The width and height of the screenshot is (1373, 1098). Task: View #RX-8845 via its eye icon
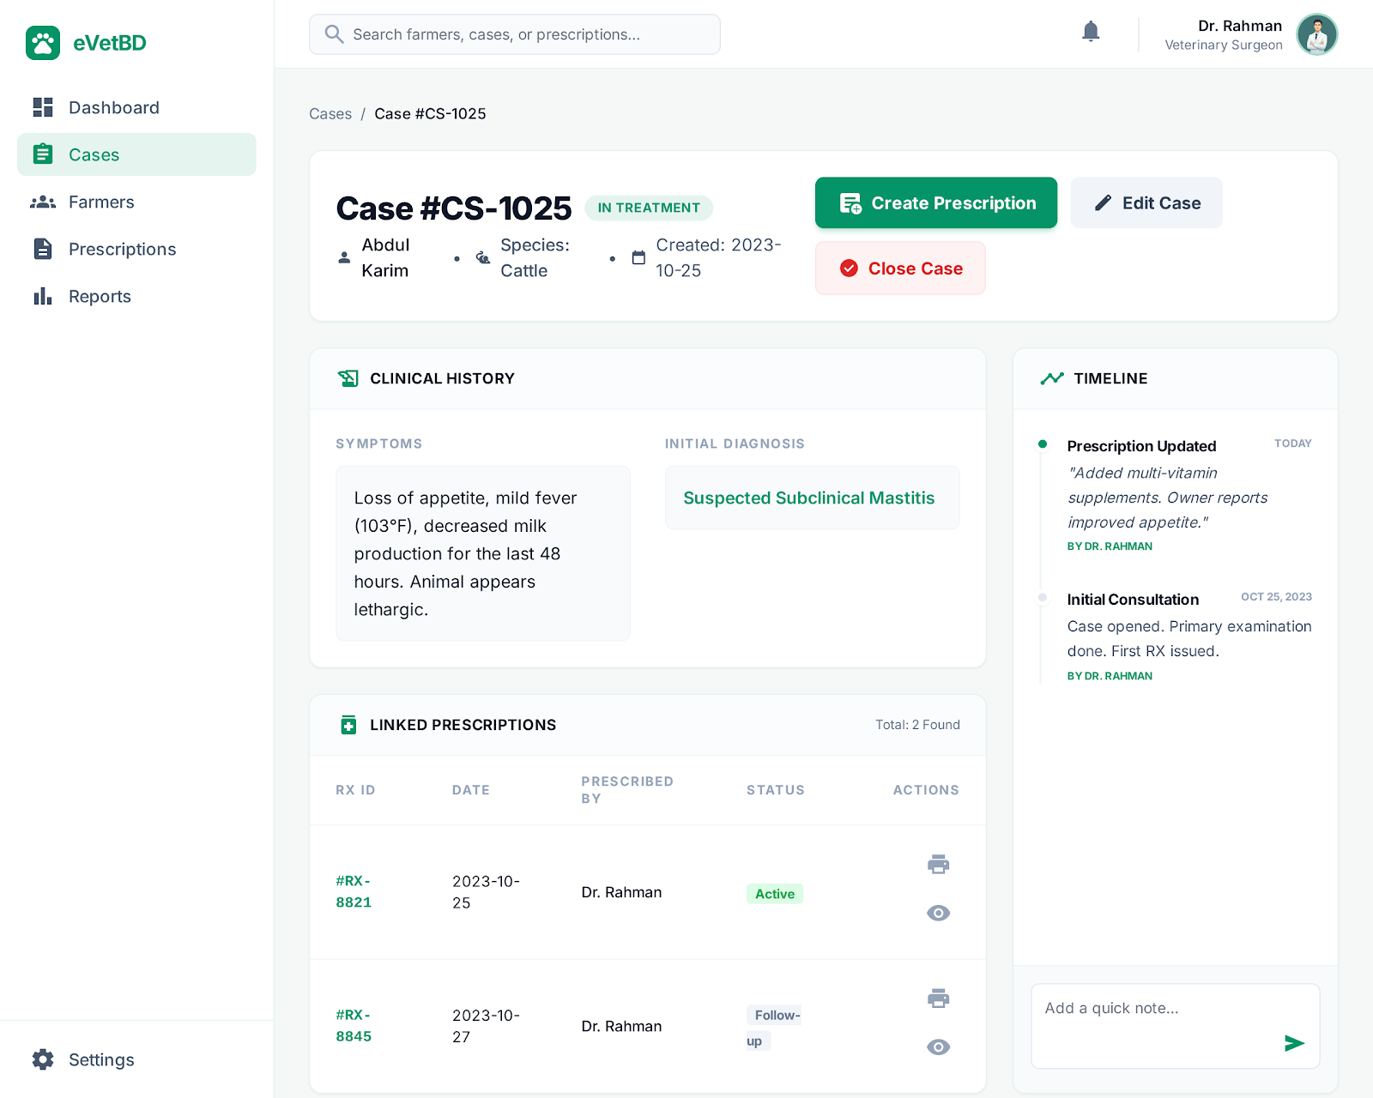click(x=938, y=1047)
